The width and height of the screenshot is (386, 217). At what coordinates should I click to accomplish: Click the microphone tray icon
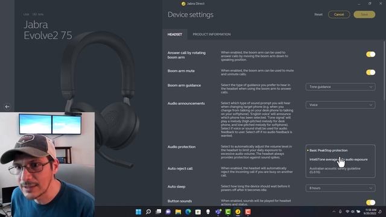[x=340, y=212]
